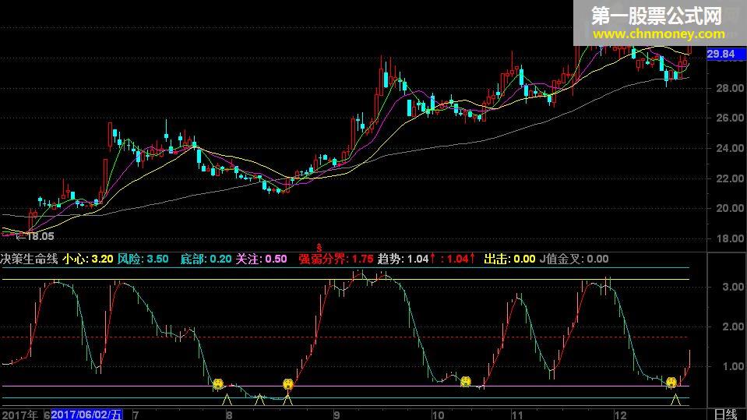Image resolution: width=747 pixels, height=420 pixels.
Task: Click the 22.00 price axis value
Action: point(729,178)
